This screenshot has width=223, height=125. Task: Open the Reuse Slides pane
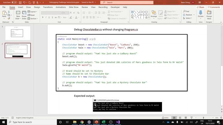tap(24, 15)
